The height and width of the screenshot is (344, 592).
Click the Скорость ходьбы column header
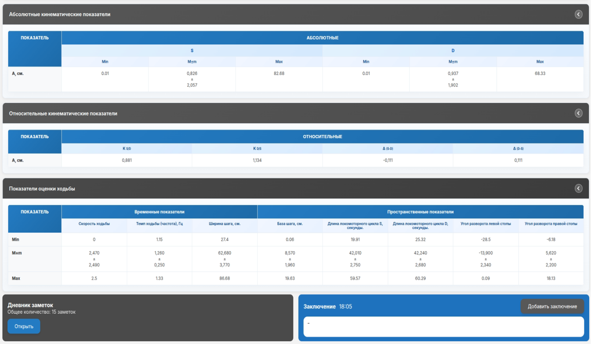(x=94, y=224)
